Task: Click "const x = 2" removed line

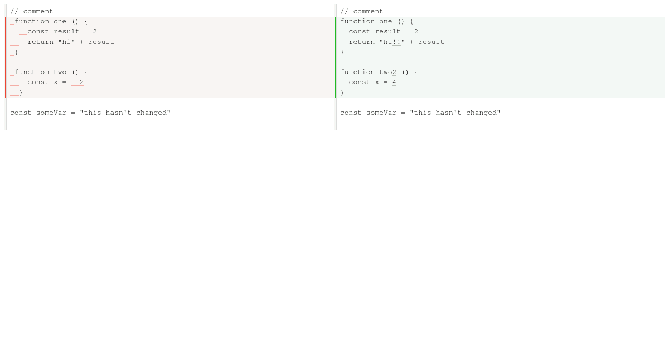Action: (x=56, y=82)
